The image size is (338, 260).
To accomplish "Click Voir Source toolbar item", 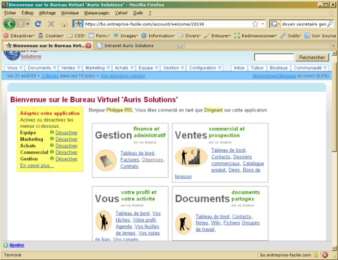I will point(321,36).
